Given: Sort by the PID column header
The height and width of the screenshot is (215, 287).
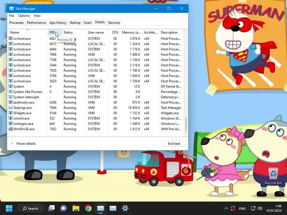Looking at the screenshot, I should 55,32.
